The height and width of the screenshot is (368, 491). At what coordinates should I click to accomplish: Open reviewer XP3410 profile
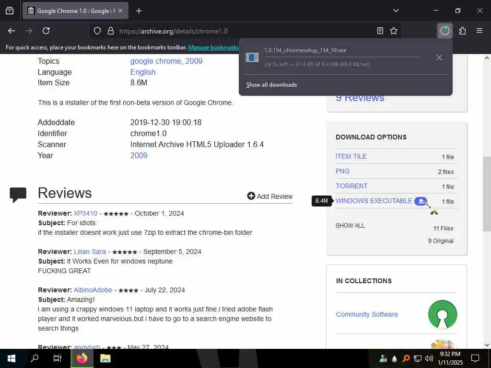tap(85, 213)
